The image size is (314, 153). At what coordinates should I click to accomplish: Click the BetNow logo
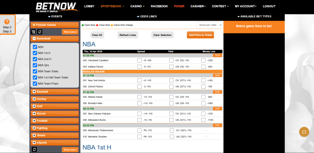click(x=56, y=7)
